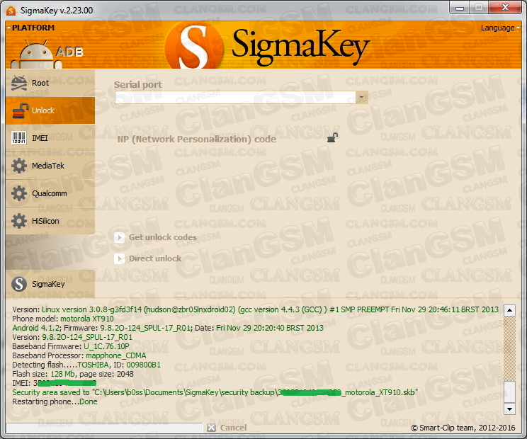Image resolution: width=527 pixels, height=439 pixels.
Task: Click the 'Flash size: 128 Mb' log line
Action: click(x=72, y=374)
